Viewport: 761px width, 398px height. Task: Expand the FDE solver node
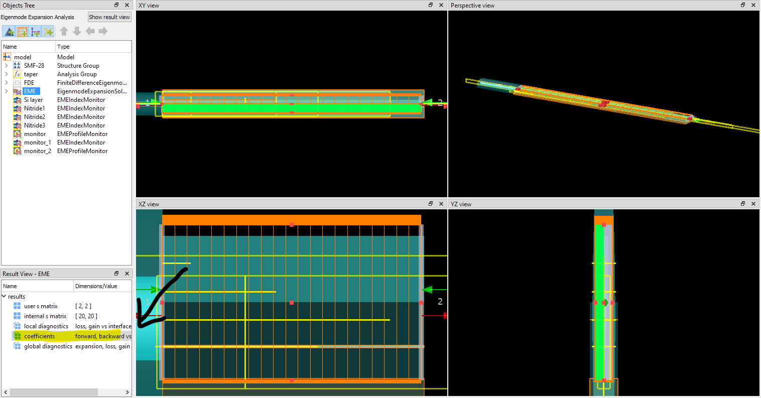[x=6, y=83]
